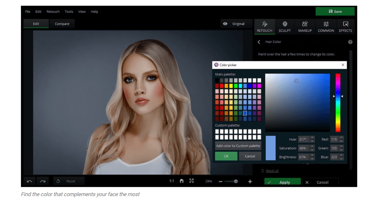Image resolution: width=372 pixels, height=201 pixels.
Task: Switch to the Compare view tab
Action: tap(62, 24)
